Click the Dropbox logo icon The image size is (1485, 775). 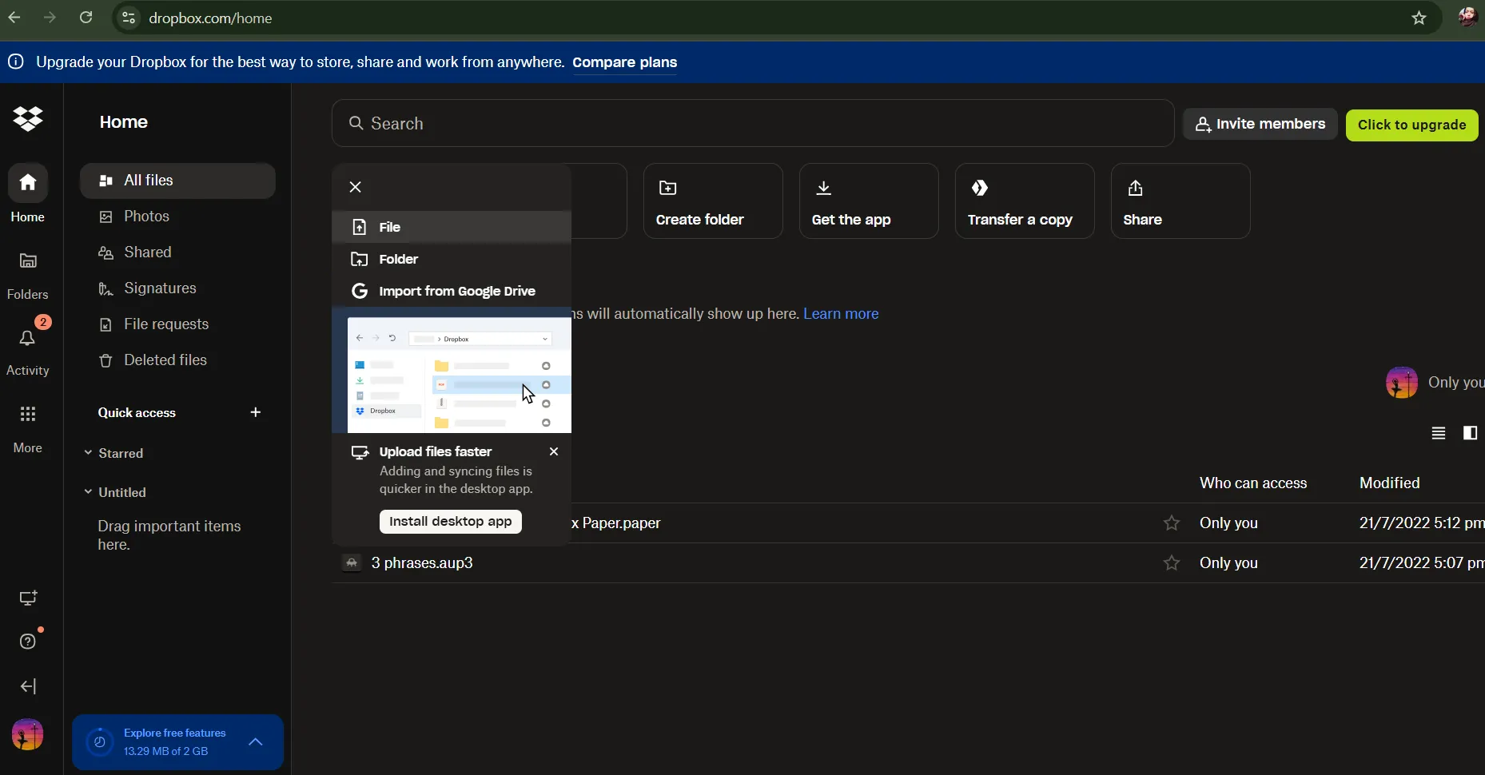[x=28, y=119]
